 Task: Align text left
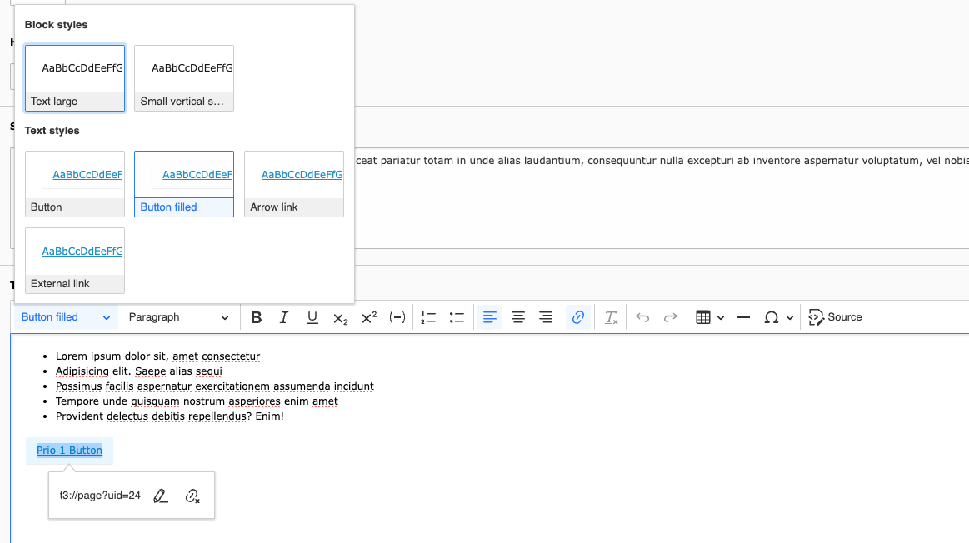(489, 317)
